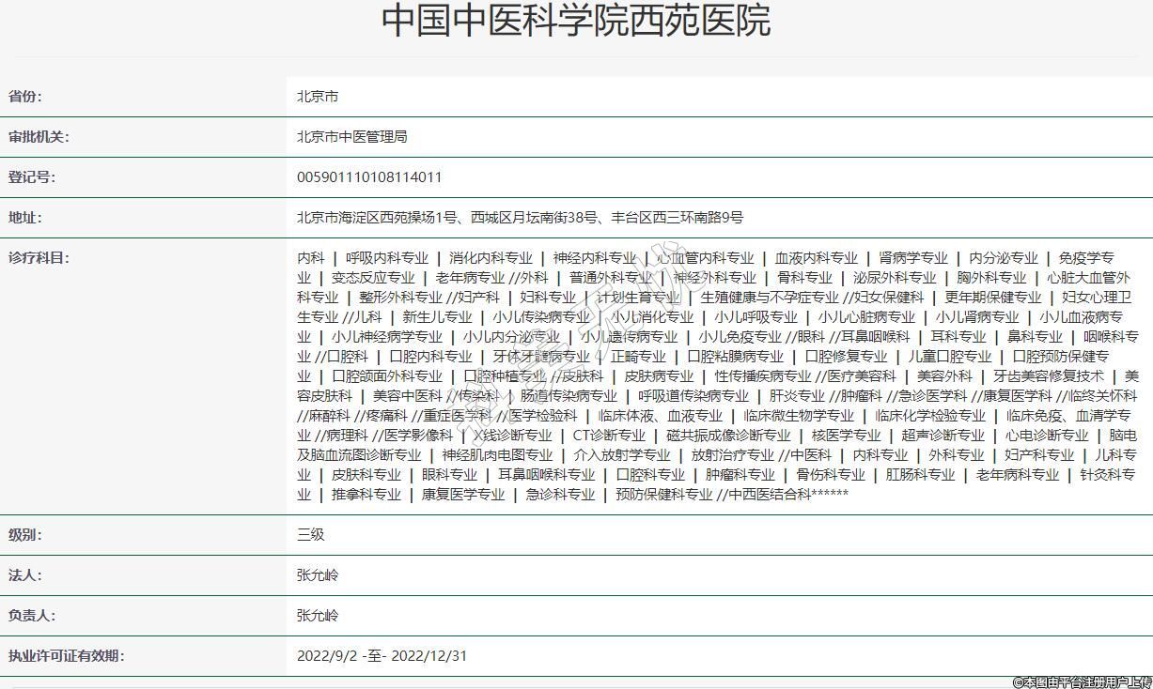Click the hospital title 中国中医科学院西苑医院
Image resolution: width=1153 pixels, height=689 pixels.
tap(576, 21)
